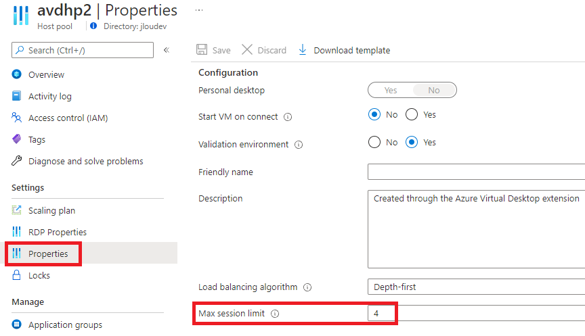Image resolution: width=585 pixels, height=336 pixels.
Task: Open the ellipsis more options menu
Action: (199, 10)
